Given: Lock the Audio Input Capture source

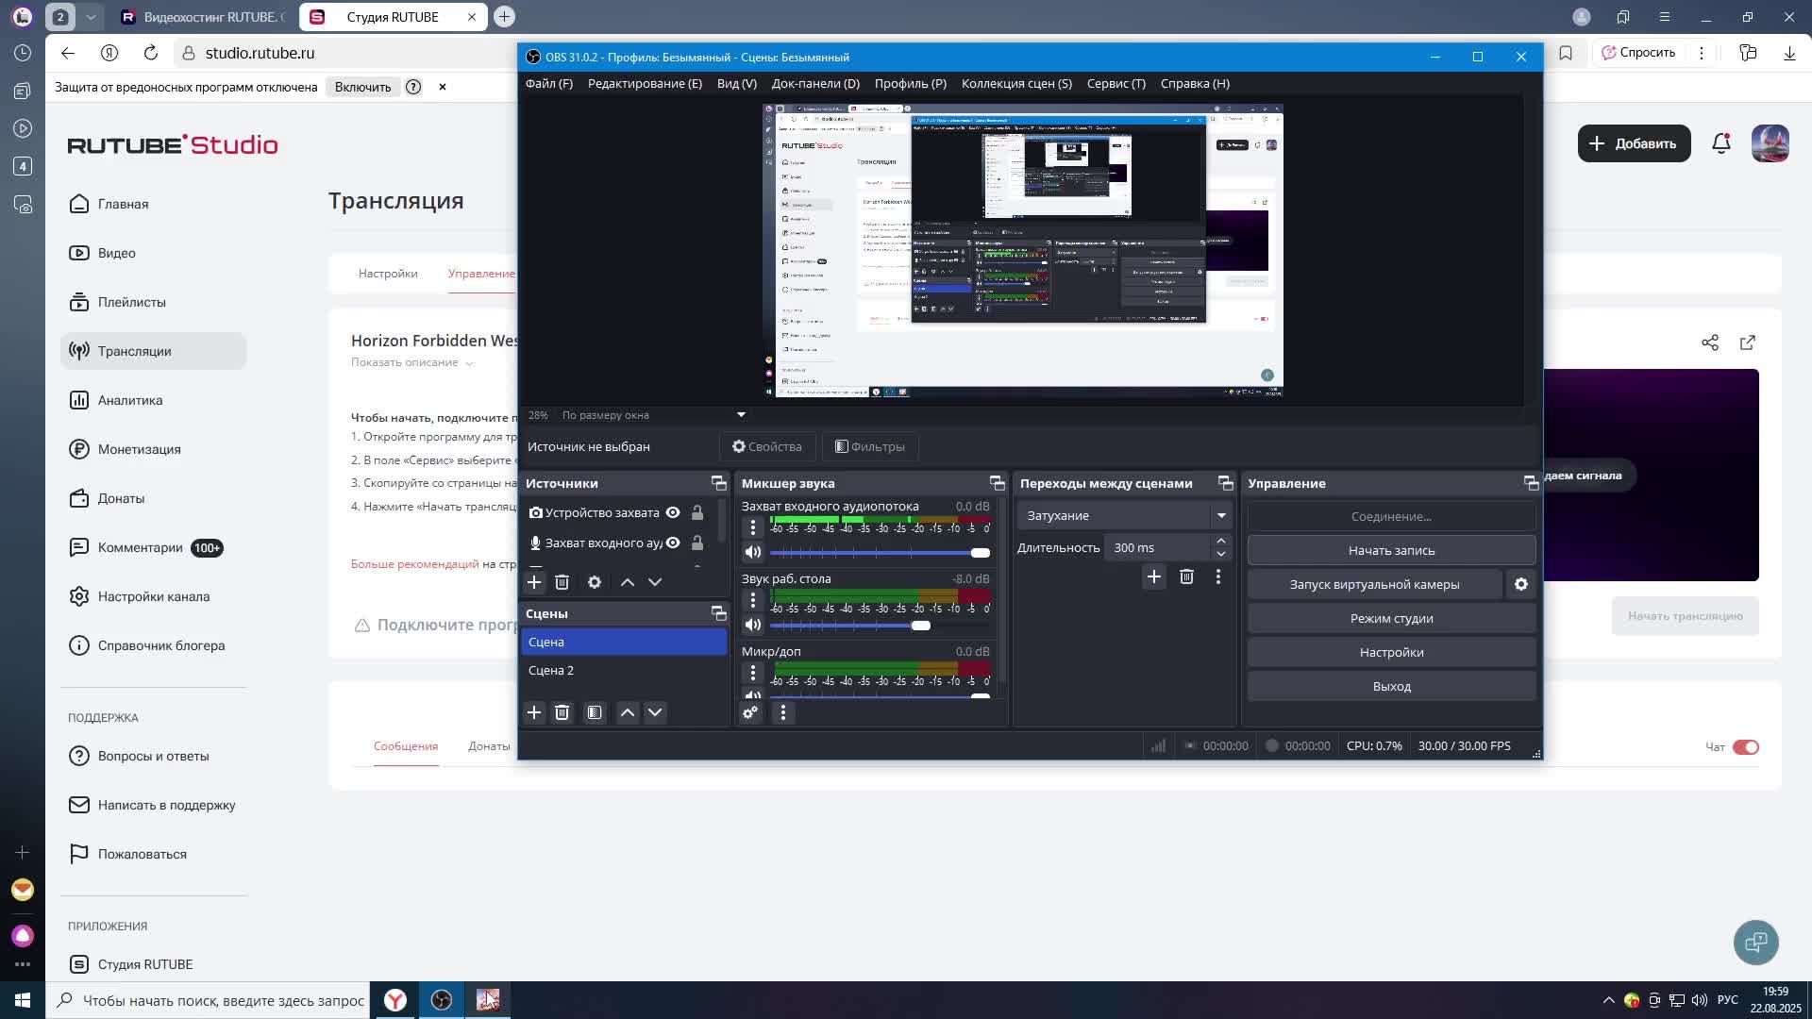Looking at the screenshot, I should pos(697,543).
